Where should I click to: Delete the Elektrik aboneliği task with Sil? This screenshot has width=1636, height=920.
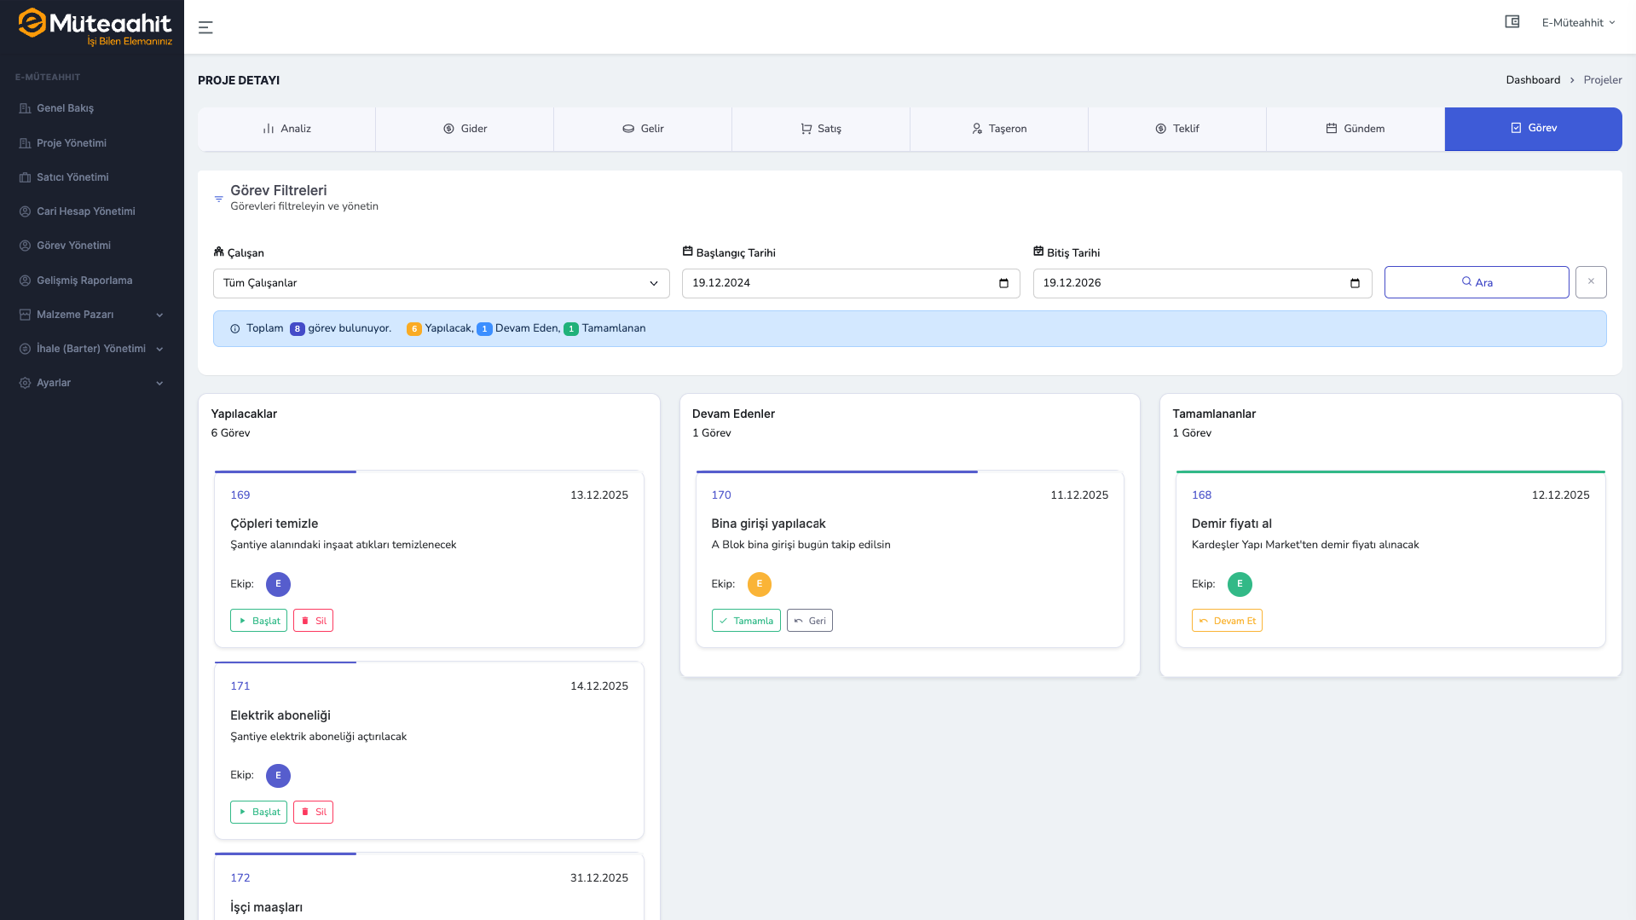[313, 812]
